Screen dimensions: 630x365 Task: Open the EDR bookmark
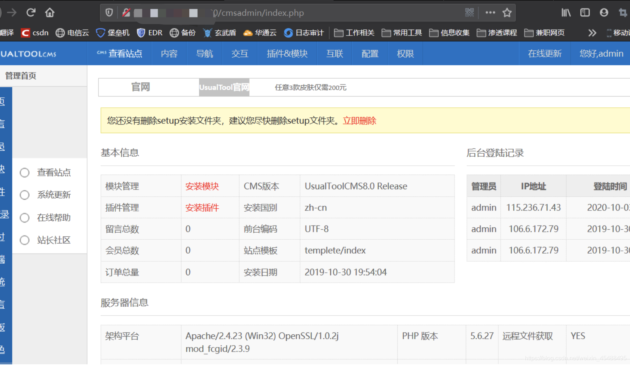point(150,33)
